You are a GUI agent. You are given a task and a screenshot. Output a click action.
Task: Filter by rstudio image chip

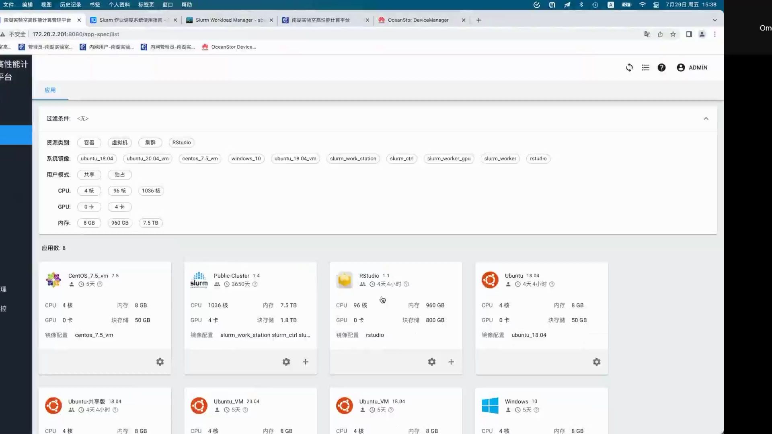click(538, 158)
